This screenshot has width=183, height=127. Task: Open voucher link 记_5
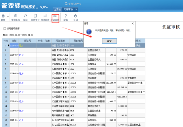pos(21,74)
